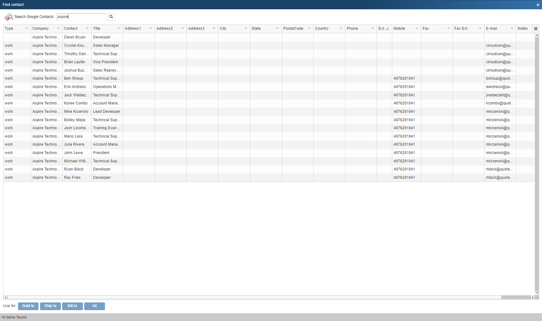Open the Address1 column dropdown
This screenshot has width=542, height=321.
[151, 29]
